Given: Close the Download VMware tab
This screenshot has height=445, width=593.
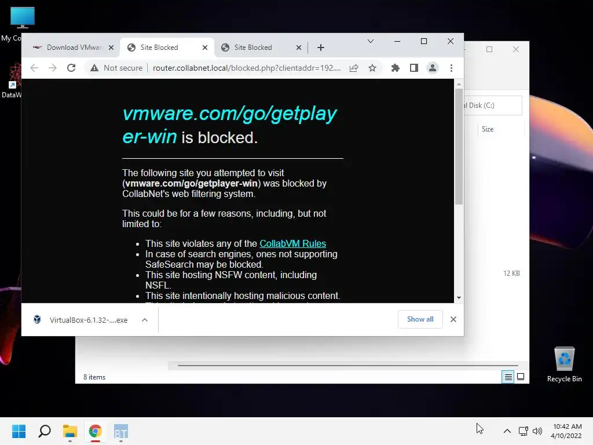Looking at the screenshot, I should pos(111,48).
